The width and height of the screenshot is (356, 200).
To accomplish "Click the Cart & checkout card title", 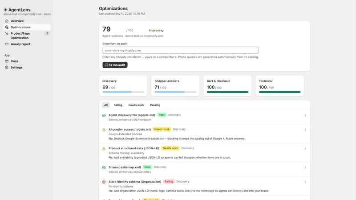I will click(x=218, y=81).
